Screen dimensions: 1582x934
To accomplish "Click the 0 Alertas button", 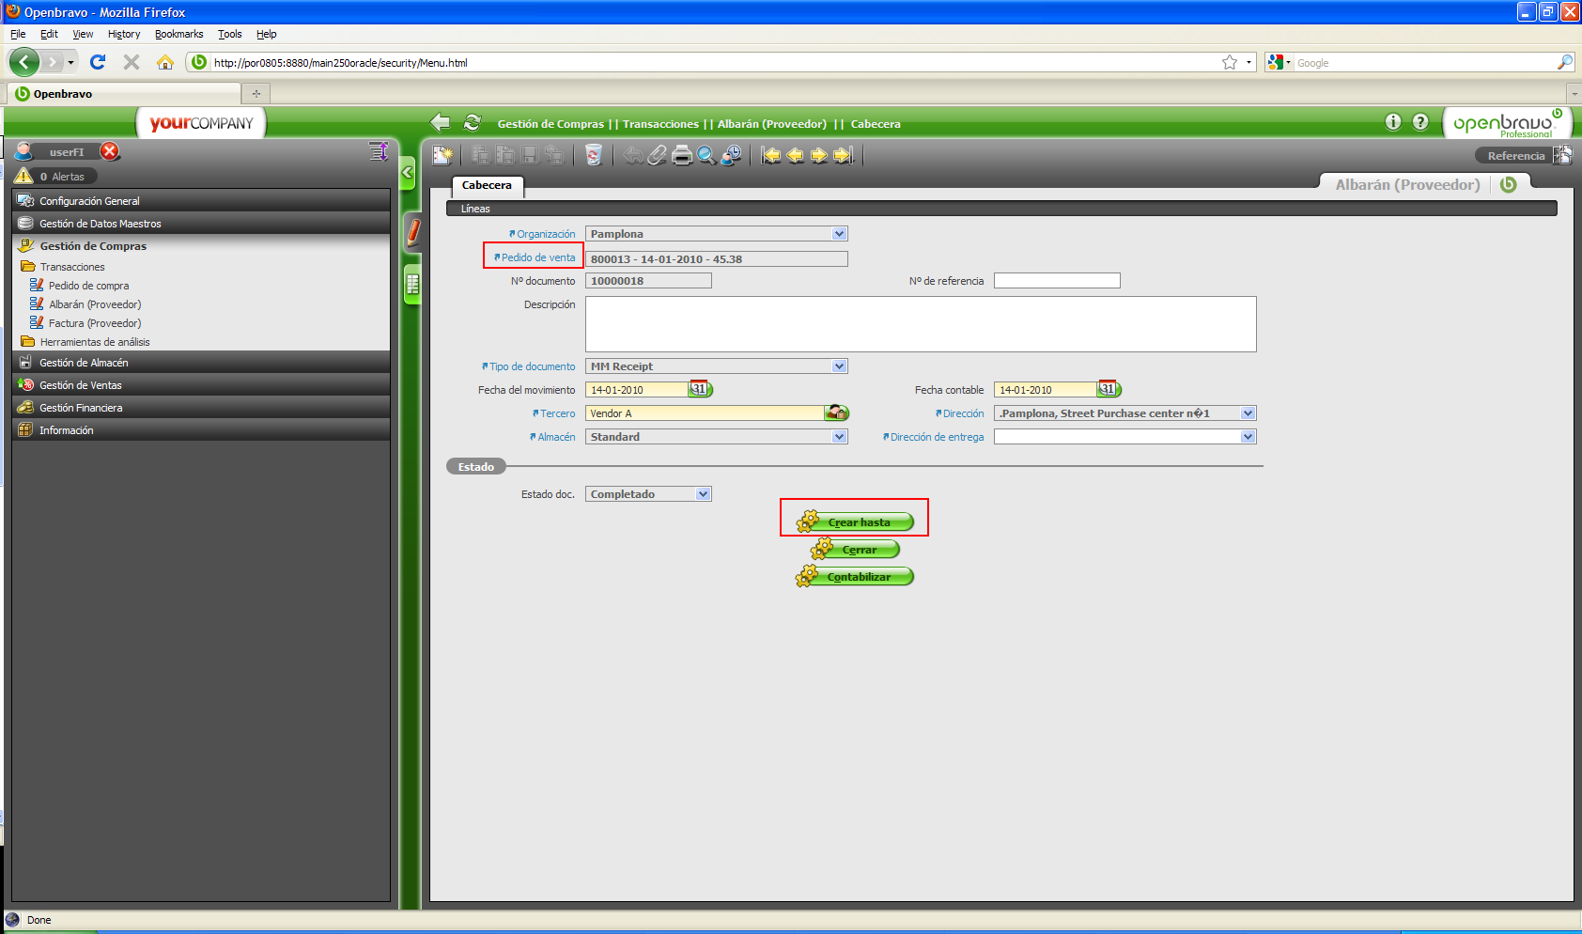I will (x=56, y=176).
